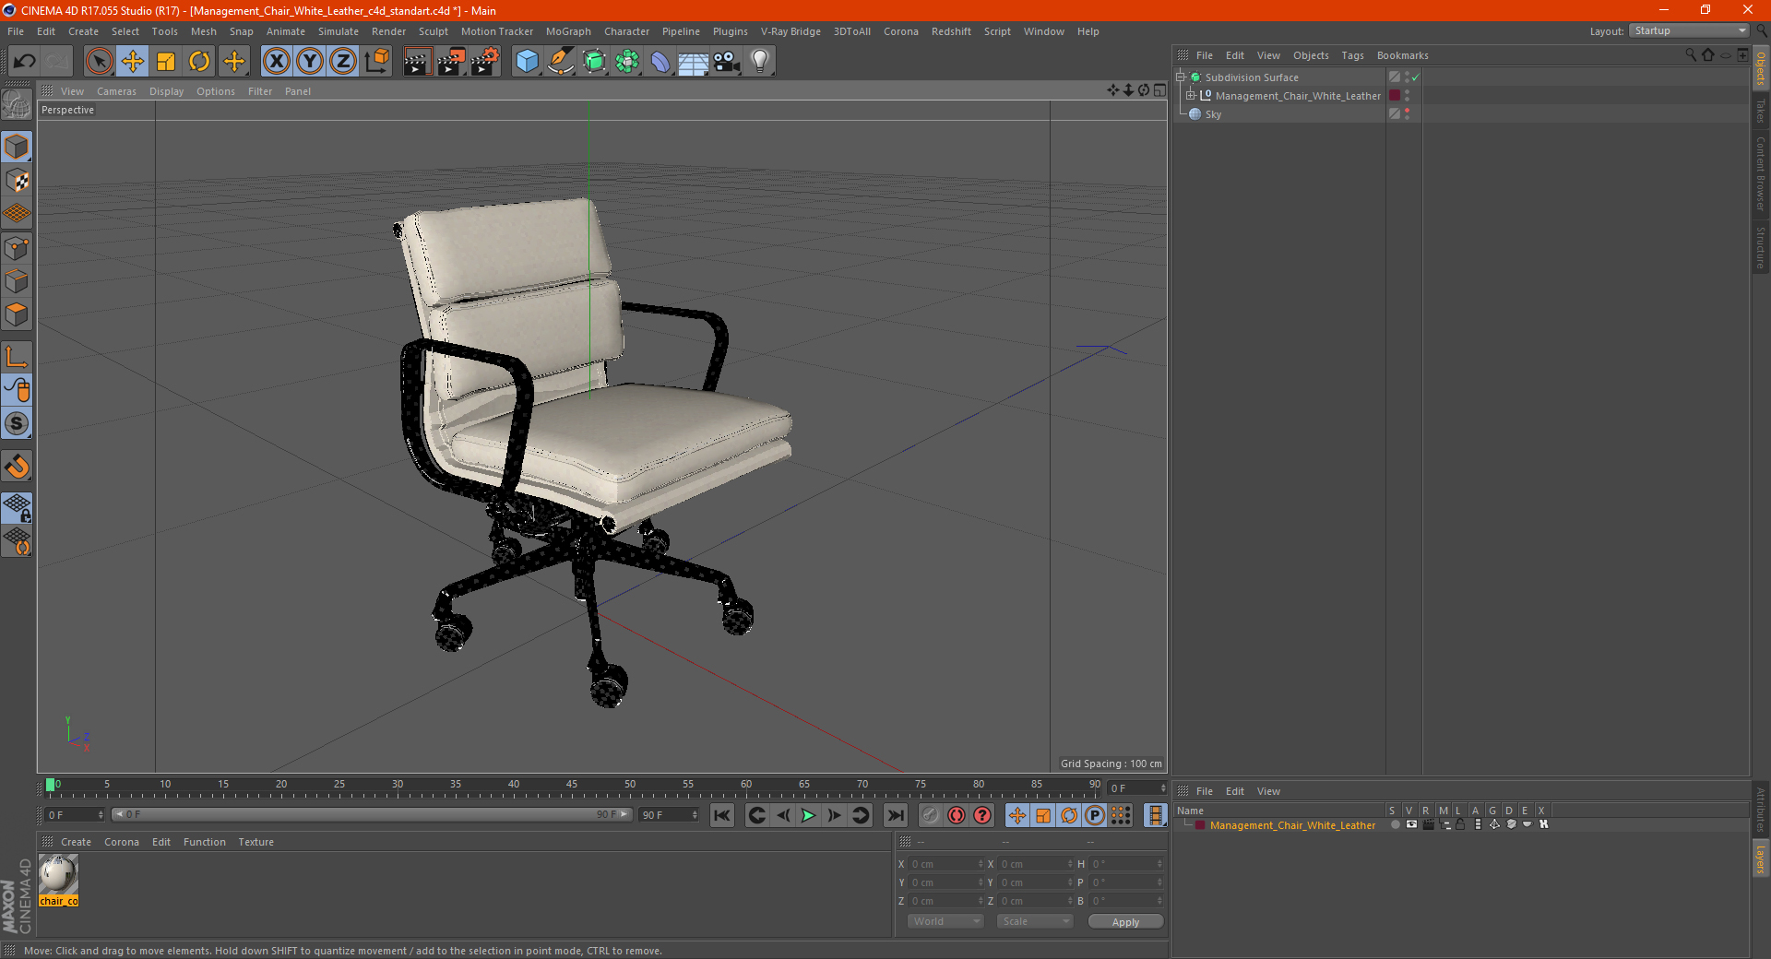Viewport: 1771px width, 959px height.
Task: Toggle Position keyframe recording icon
Action: coord(1016,815)
